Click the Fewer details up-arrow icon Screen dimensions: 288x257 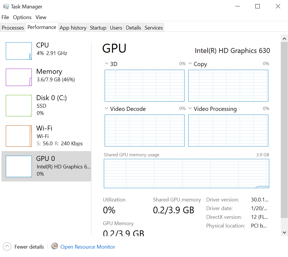[7, 247]
